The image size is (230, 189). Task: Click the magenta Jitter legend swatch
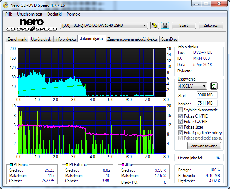(123, 165)
